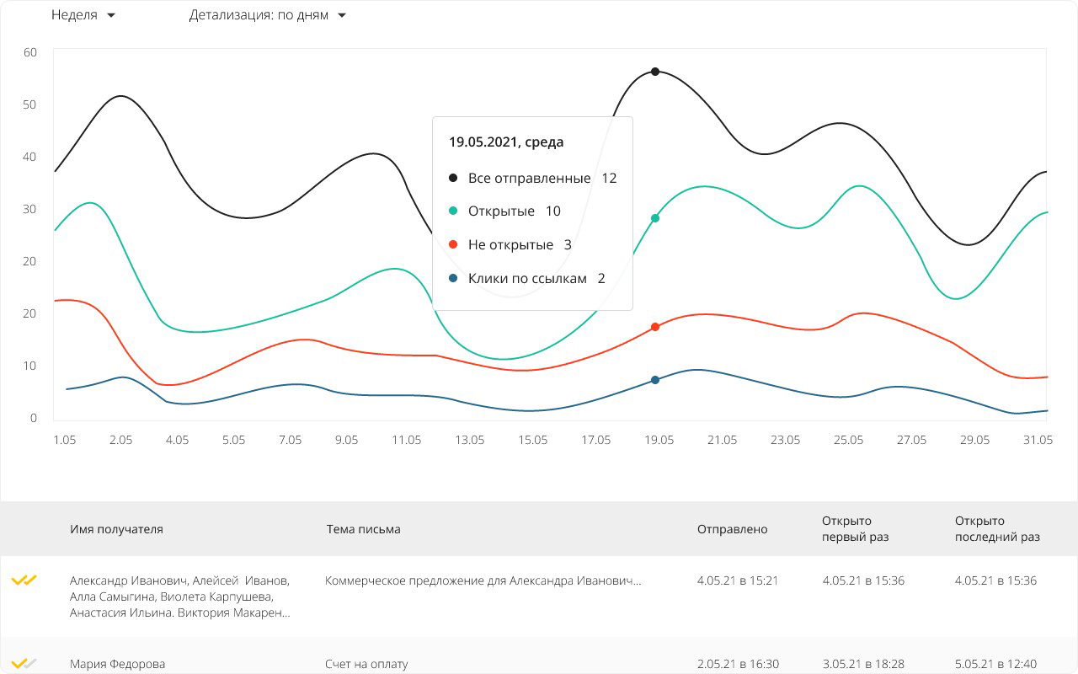Expand the Детализация: по дням dropdown
The height and width of the screenshot is (674, 1078).
[x=267, y=15]
